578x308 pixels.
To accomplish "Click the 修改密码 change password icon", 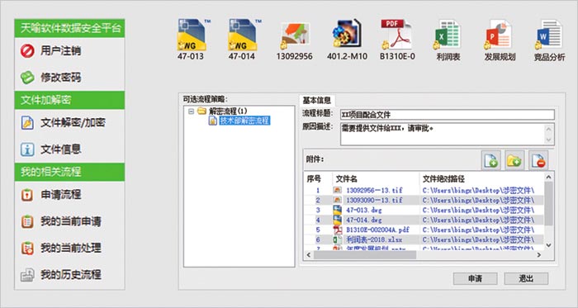I will click(27, 78).
